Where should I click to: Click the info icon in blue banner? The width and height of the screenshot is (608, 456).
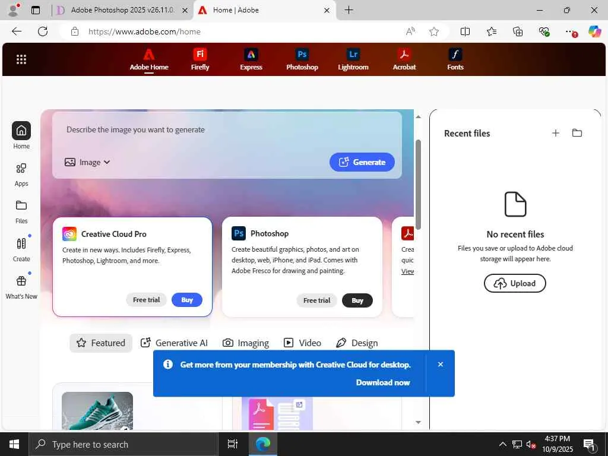168,364
